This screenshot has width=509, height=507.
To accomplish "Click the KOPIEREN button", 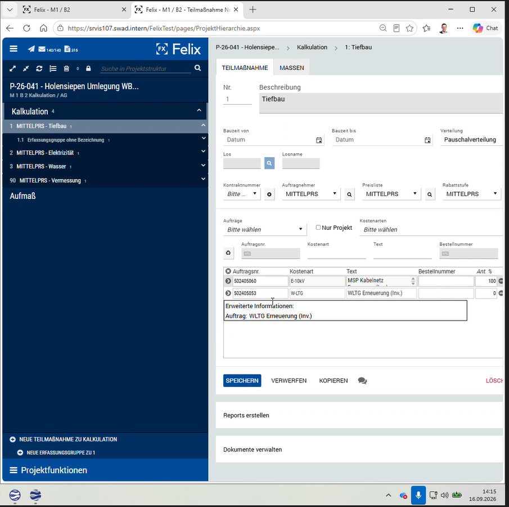I will pos(334,380).
